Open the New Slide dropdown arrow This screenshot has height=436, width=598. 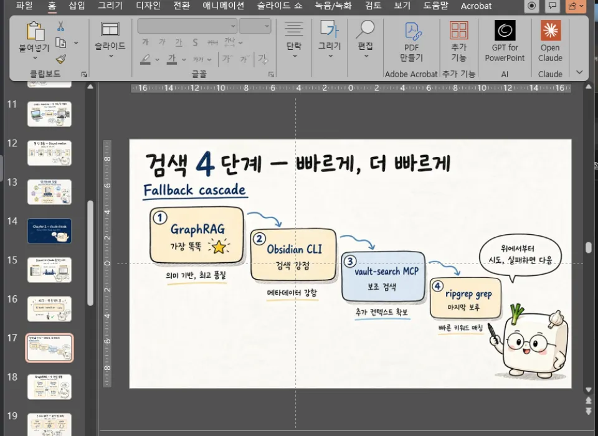pos(111,56)
